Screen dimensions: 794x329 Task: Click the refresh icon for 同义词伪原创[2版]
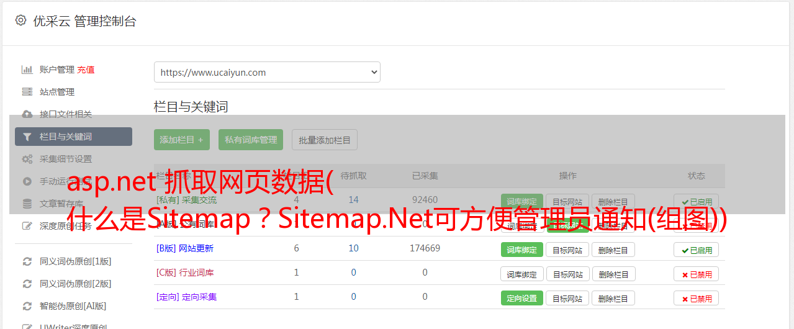coord(27,284)
